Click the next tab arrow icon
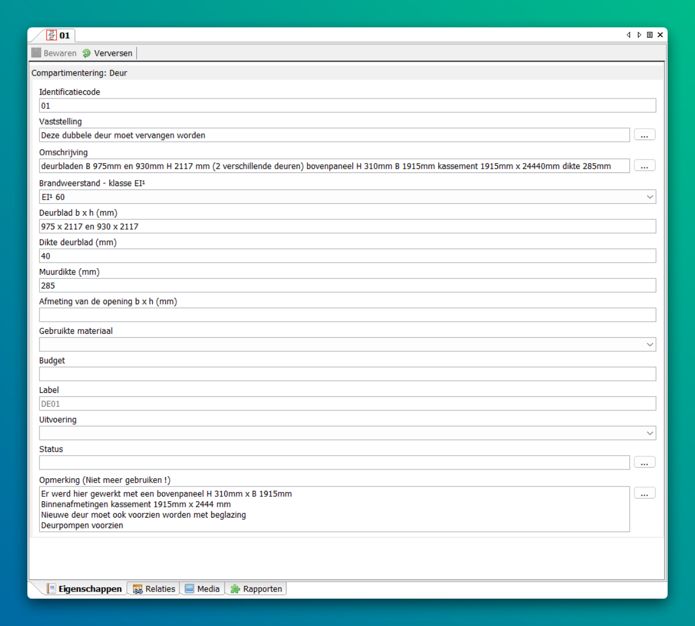Screen dimensions: 695x626 coord(639,35)
